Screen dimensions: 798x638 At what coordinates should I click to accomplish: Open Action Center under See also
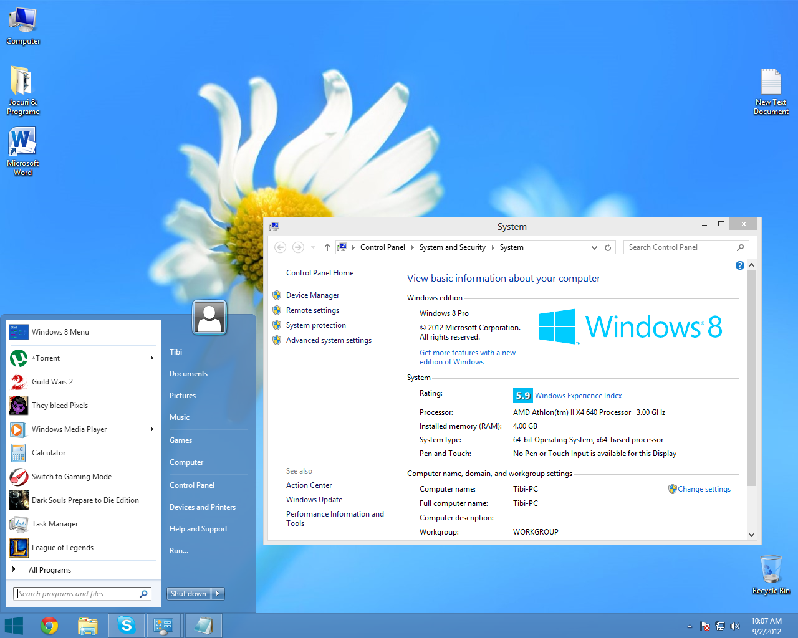click(x=309, y=485)
